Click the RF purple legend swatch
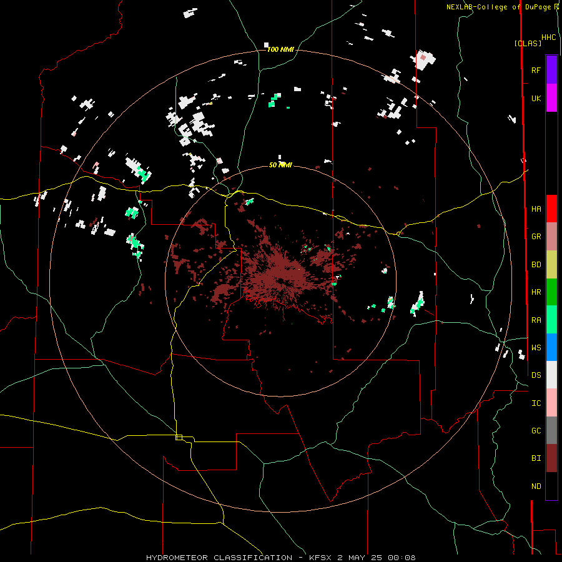Image resolution: width=562 pixels, height=562 pixels. [551, 70]
